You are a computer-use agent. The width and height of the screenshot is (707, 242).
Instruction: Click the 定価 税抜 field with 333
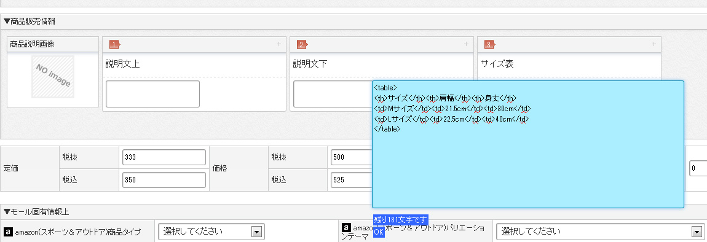click(164, 157)
